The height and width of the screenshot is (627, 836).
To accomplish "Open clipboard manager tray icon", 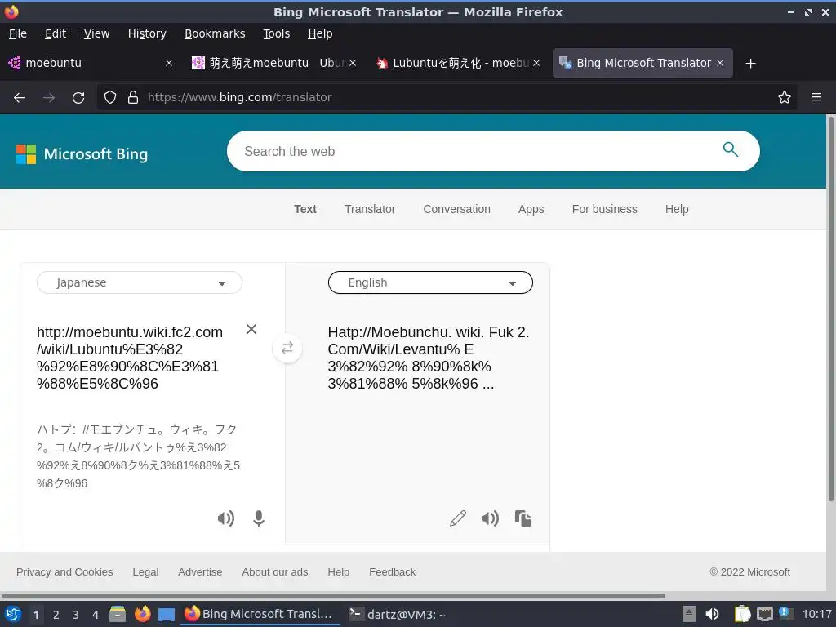I will click(742, 614).
